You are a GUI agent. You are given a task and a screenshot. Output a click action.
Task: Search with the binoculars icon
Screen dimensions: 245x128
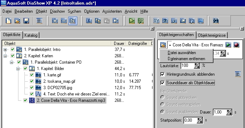pyautogui.click(x=216, y=21)
